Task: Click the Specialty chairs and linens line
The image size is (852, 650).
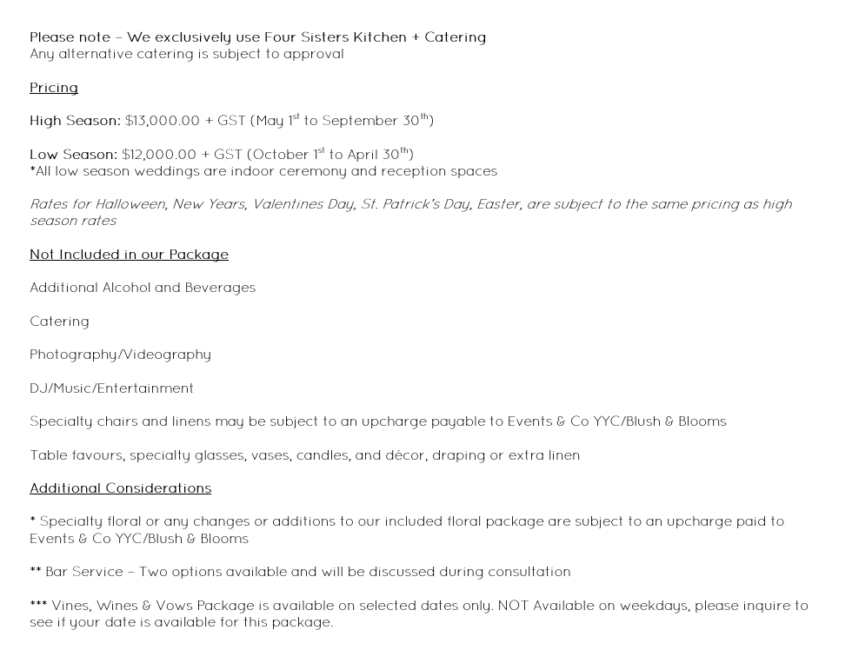Action: tap(377, 421)
